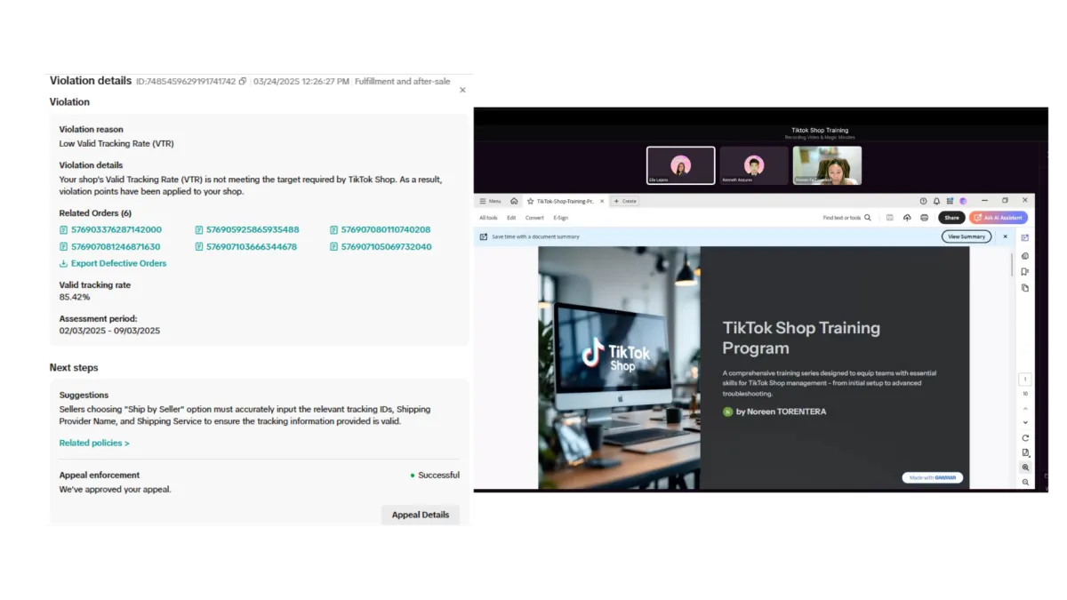Screen dimensions: 1067x600
Task: Close the Violation details panel
Action: (462, 90)
